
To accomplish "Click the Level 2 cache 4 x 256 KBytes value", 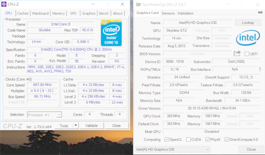I will (93, 96).
